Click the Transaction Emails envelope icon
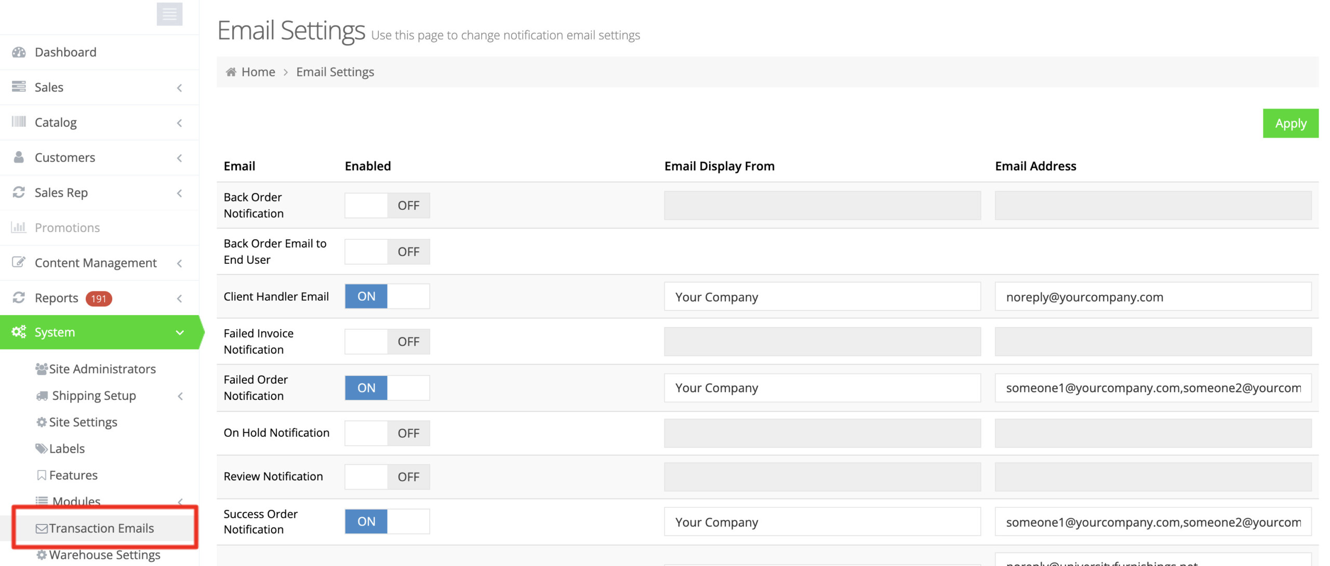The image size is (1330, 566). click(x=42, y=529)
